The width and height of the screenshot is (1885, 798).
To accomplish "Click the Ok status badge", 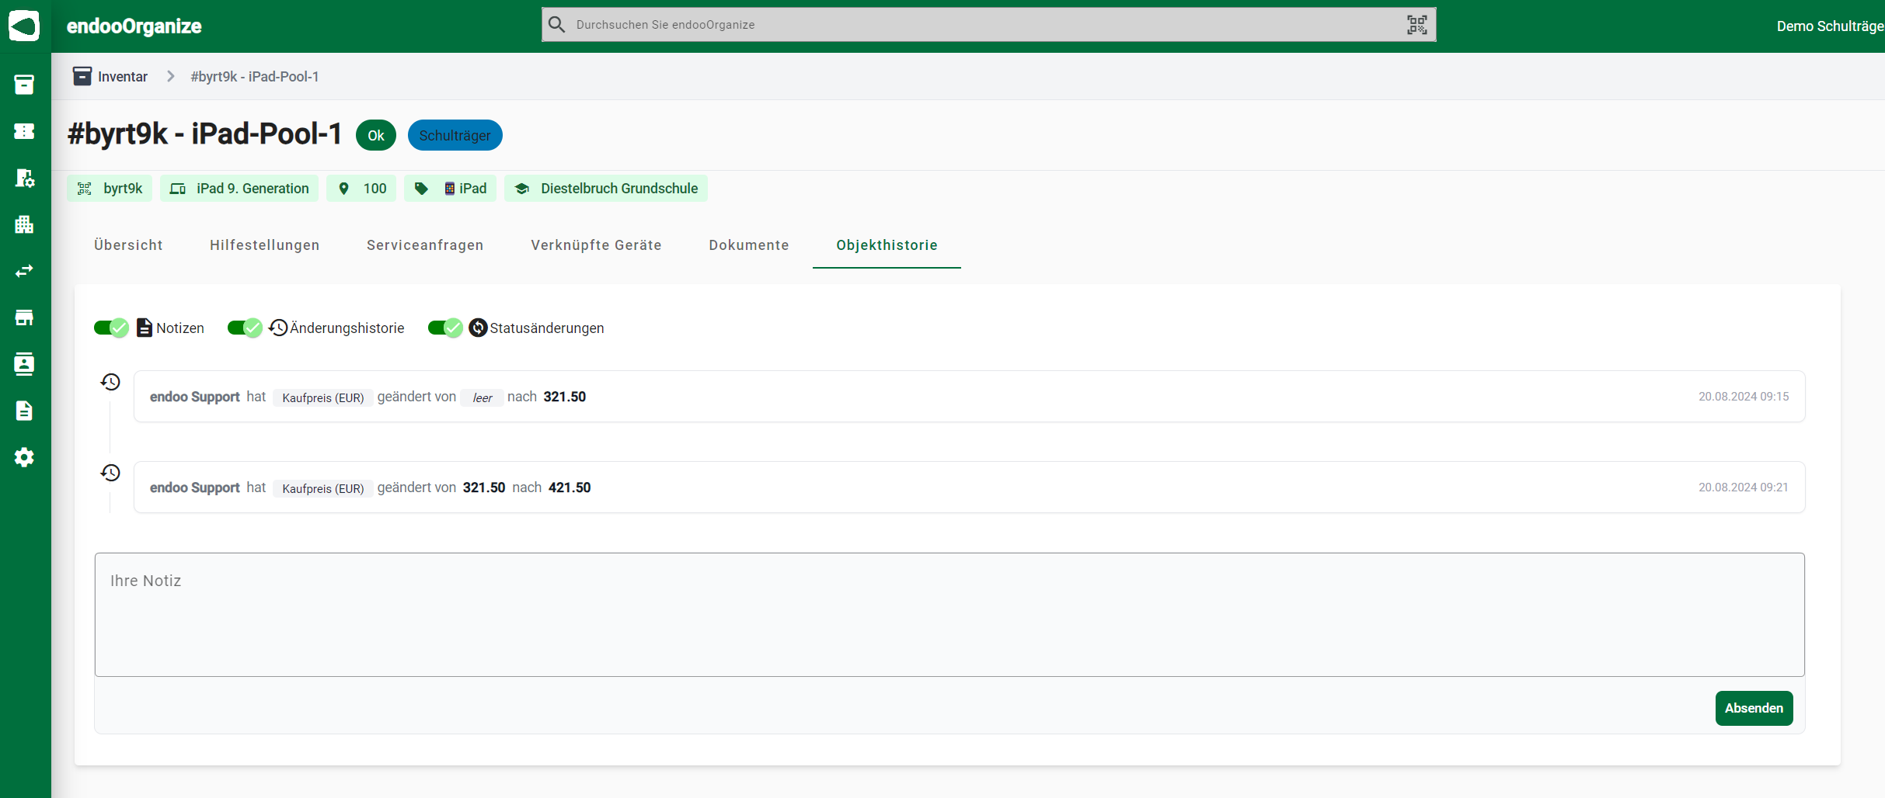I will click(x=376, y=135).
